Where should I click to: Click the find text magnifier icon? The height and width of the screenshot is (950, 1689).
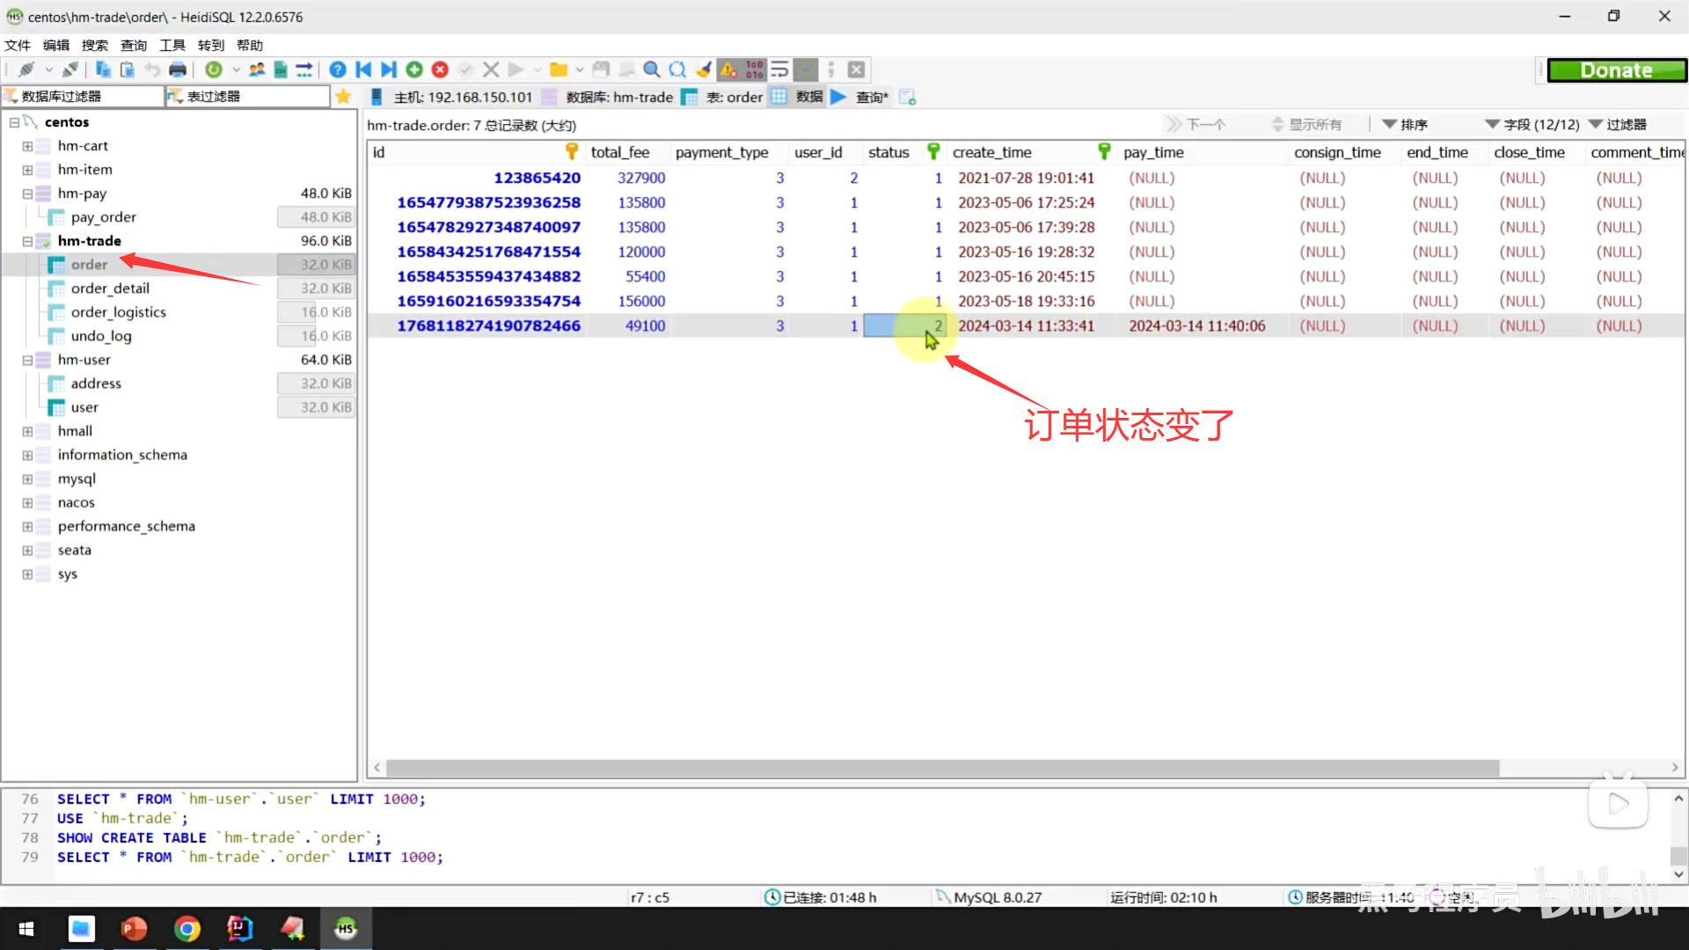pos(651,69)
